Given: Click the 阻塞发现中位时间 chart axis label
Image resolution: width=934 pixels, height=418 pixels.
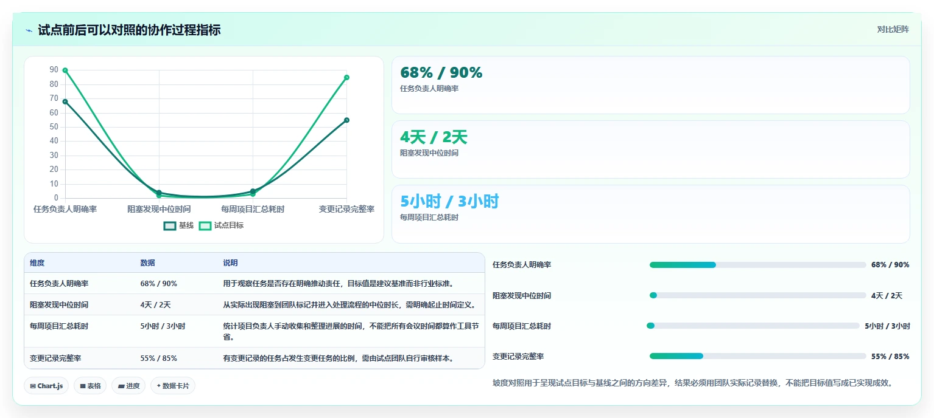Looking at the screenshot, I should point(159,209).
